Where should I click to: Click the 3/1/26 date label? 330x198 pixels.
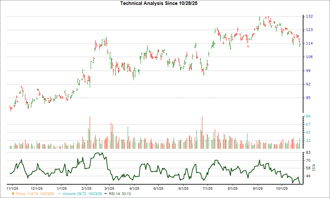[x=109, y=188]
